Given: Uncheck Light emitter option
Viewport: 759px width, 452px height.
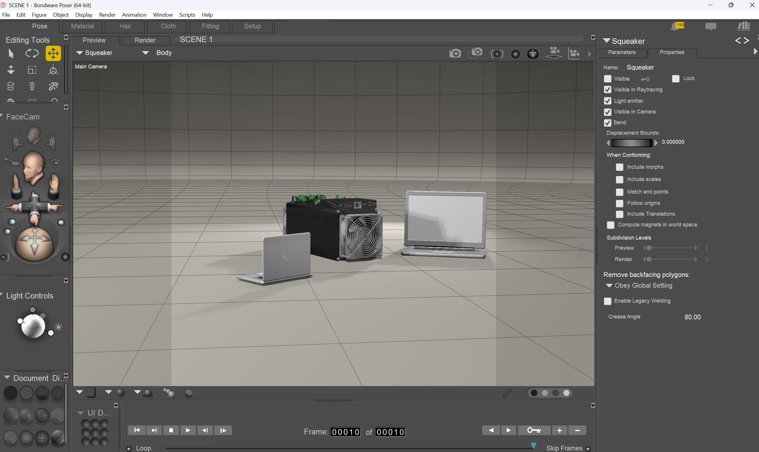Looking at the screenshot, I should 608,101.
